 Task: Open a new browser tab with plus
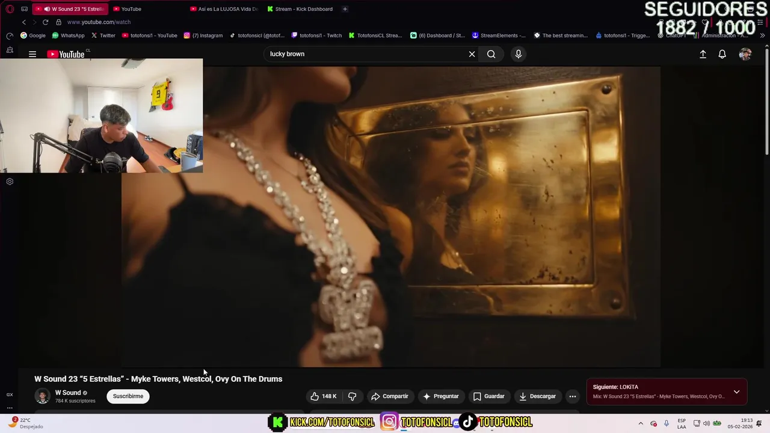tap(345, 9)
